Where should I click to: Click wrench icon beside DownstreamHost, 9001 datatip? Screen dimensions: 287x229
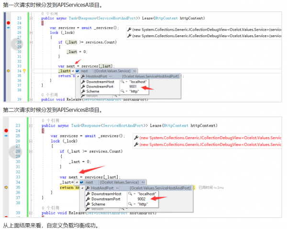[x=83, y=82]
